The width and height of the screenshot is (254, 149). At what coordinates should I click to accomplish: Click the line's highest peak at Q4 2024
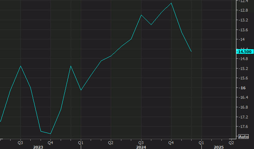[171, 3]
